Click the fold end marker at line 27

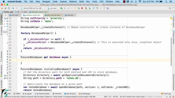(17, 51)
